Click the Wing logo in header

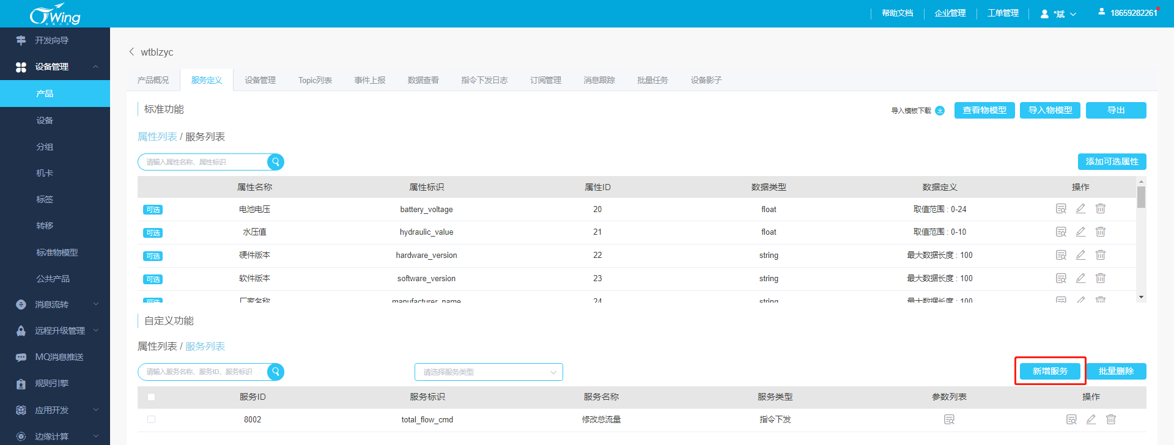click(55, 14)
